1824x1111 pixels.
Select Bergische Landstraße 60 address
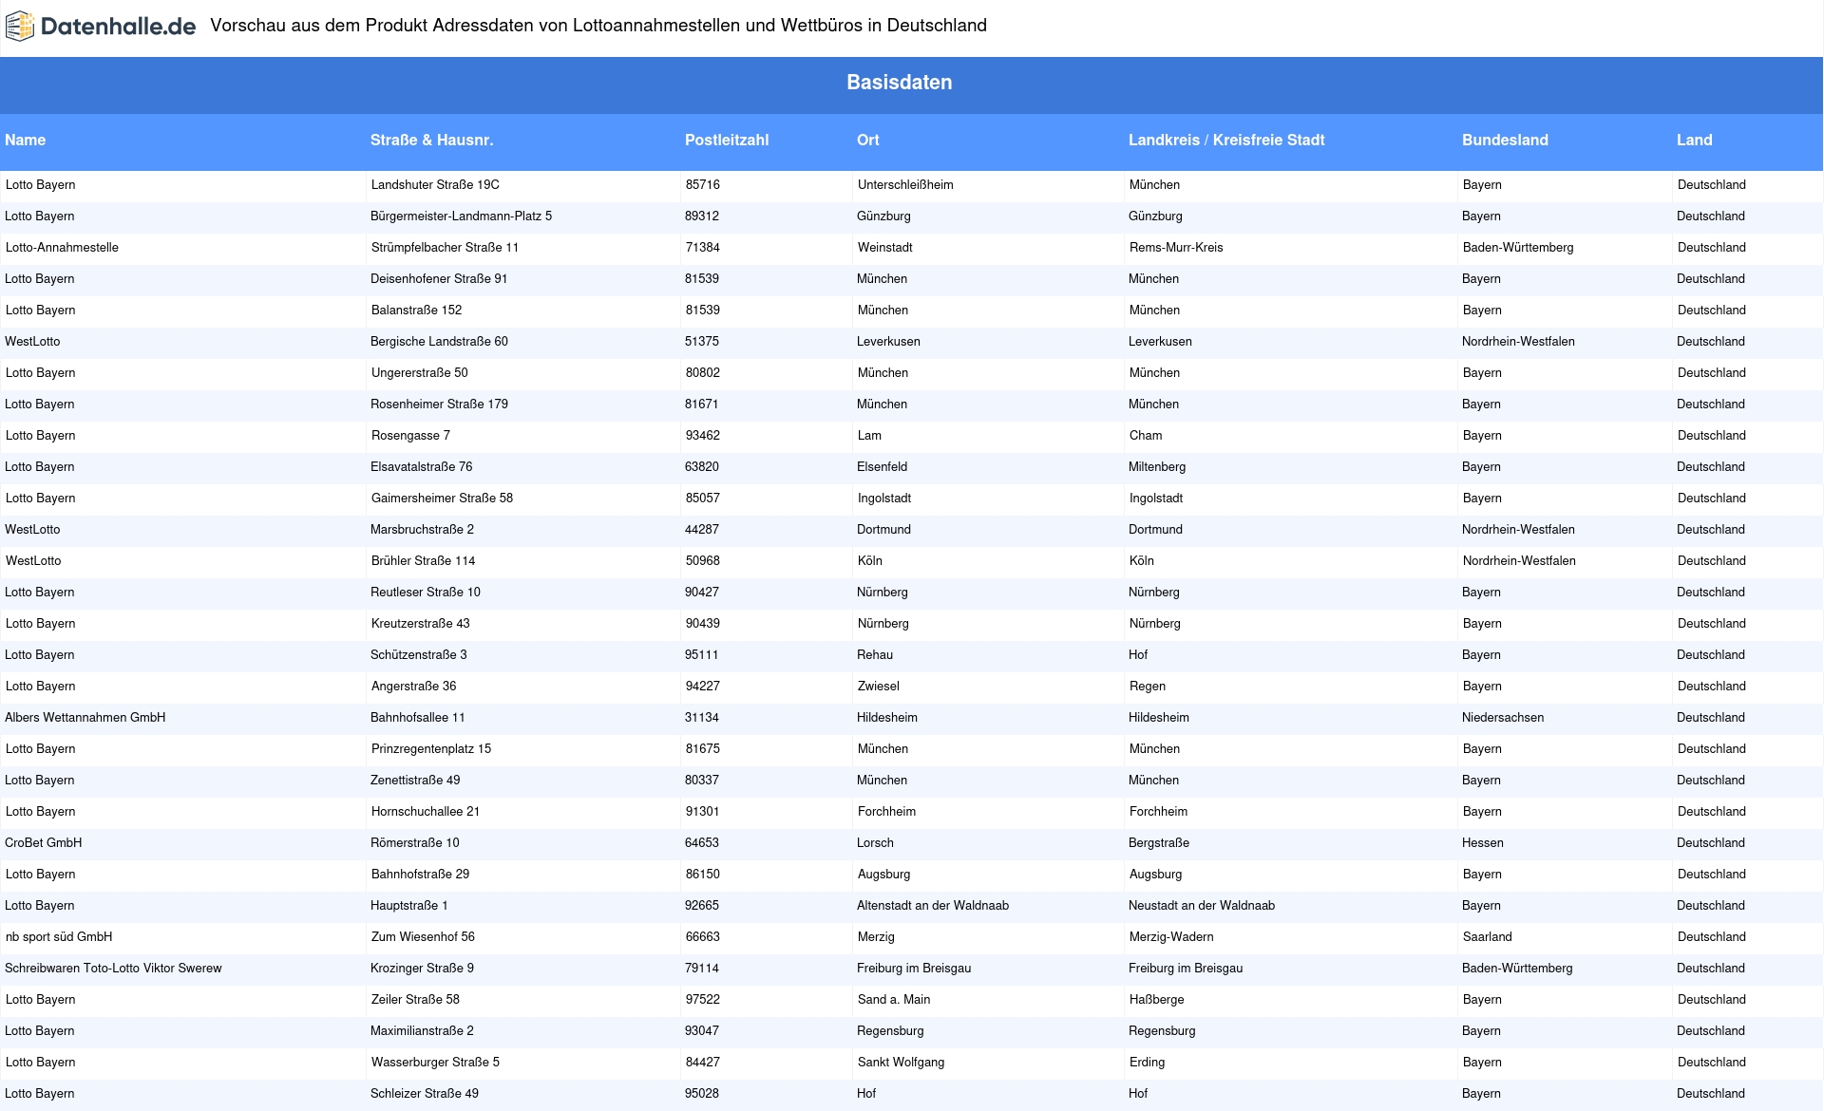[439, 342]
